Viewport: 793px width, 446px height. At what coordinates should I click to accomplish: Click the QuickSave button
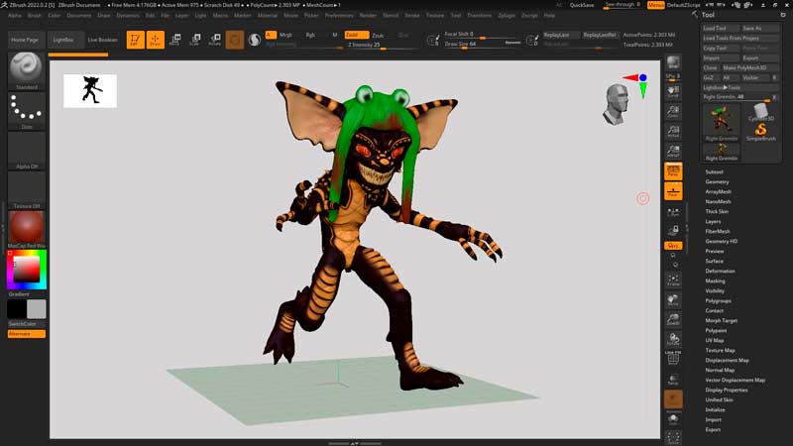tap(582, 5)
